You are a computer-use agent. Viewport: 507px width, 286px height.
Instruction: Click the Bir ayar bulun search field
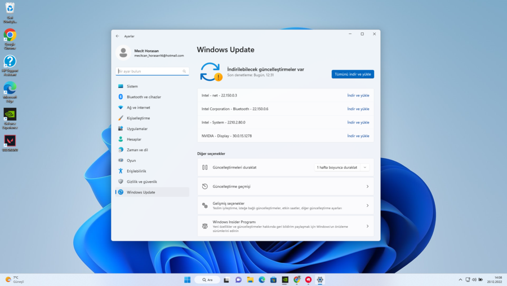(152, 71)
